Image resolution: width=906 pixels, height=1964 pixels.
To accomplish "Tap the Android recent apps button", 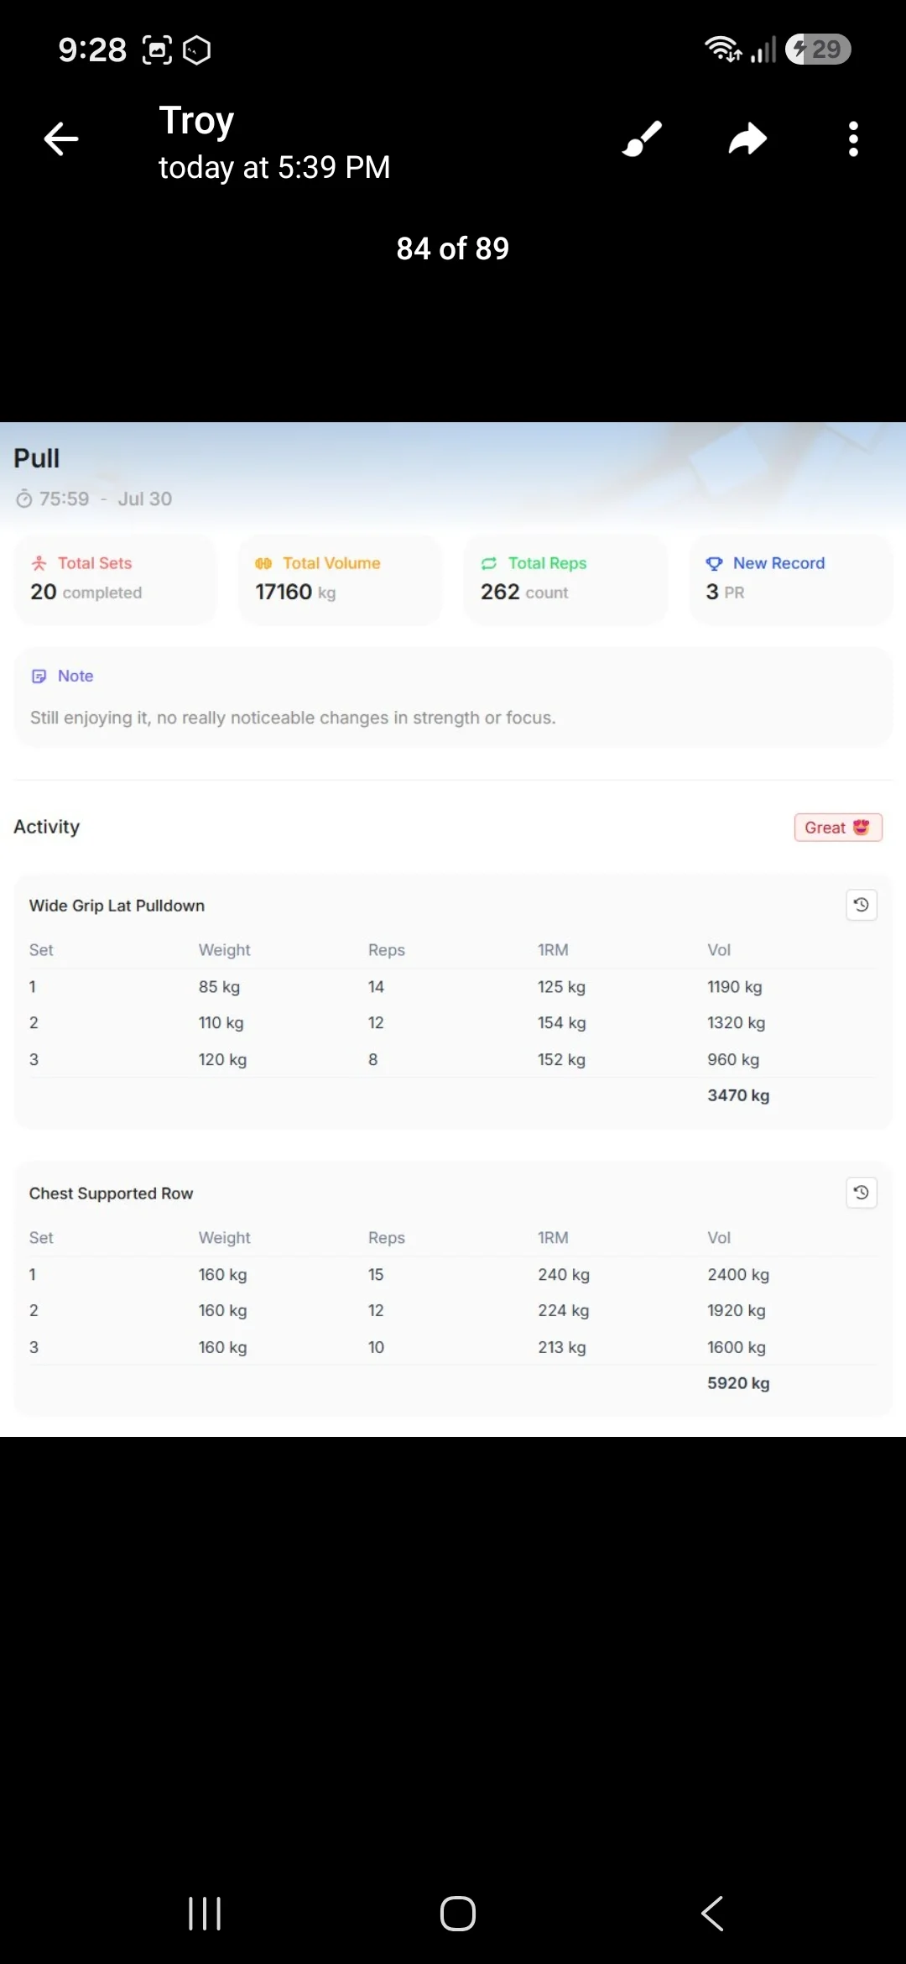I will (x=205, y=1914).
